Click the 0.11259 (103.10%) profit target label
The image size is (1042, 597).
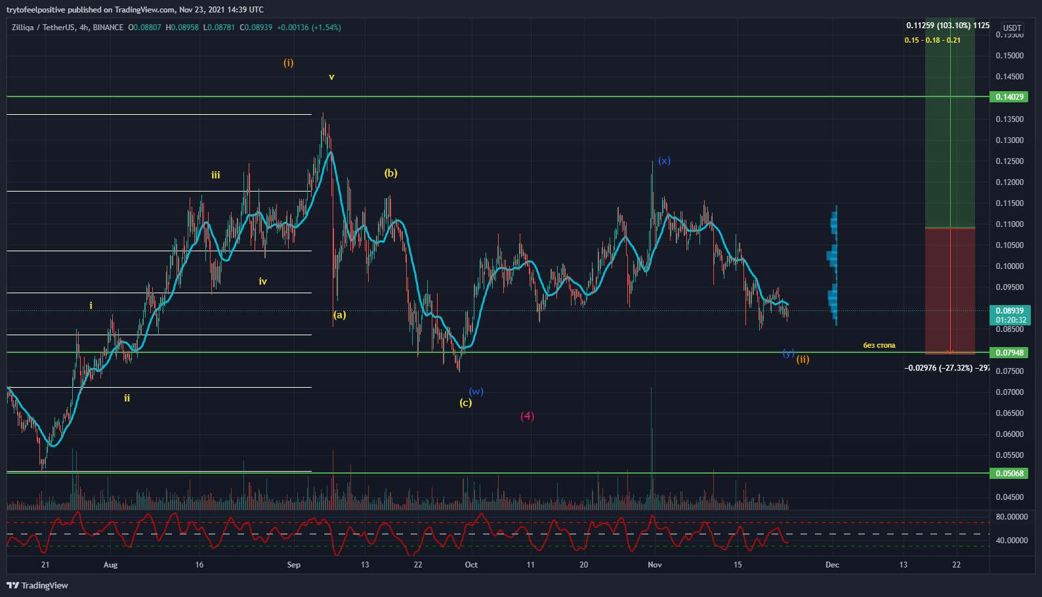click(948, 26)
